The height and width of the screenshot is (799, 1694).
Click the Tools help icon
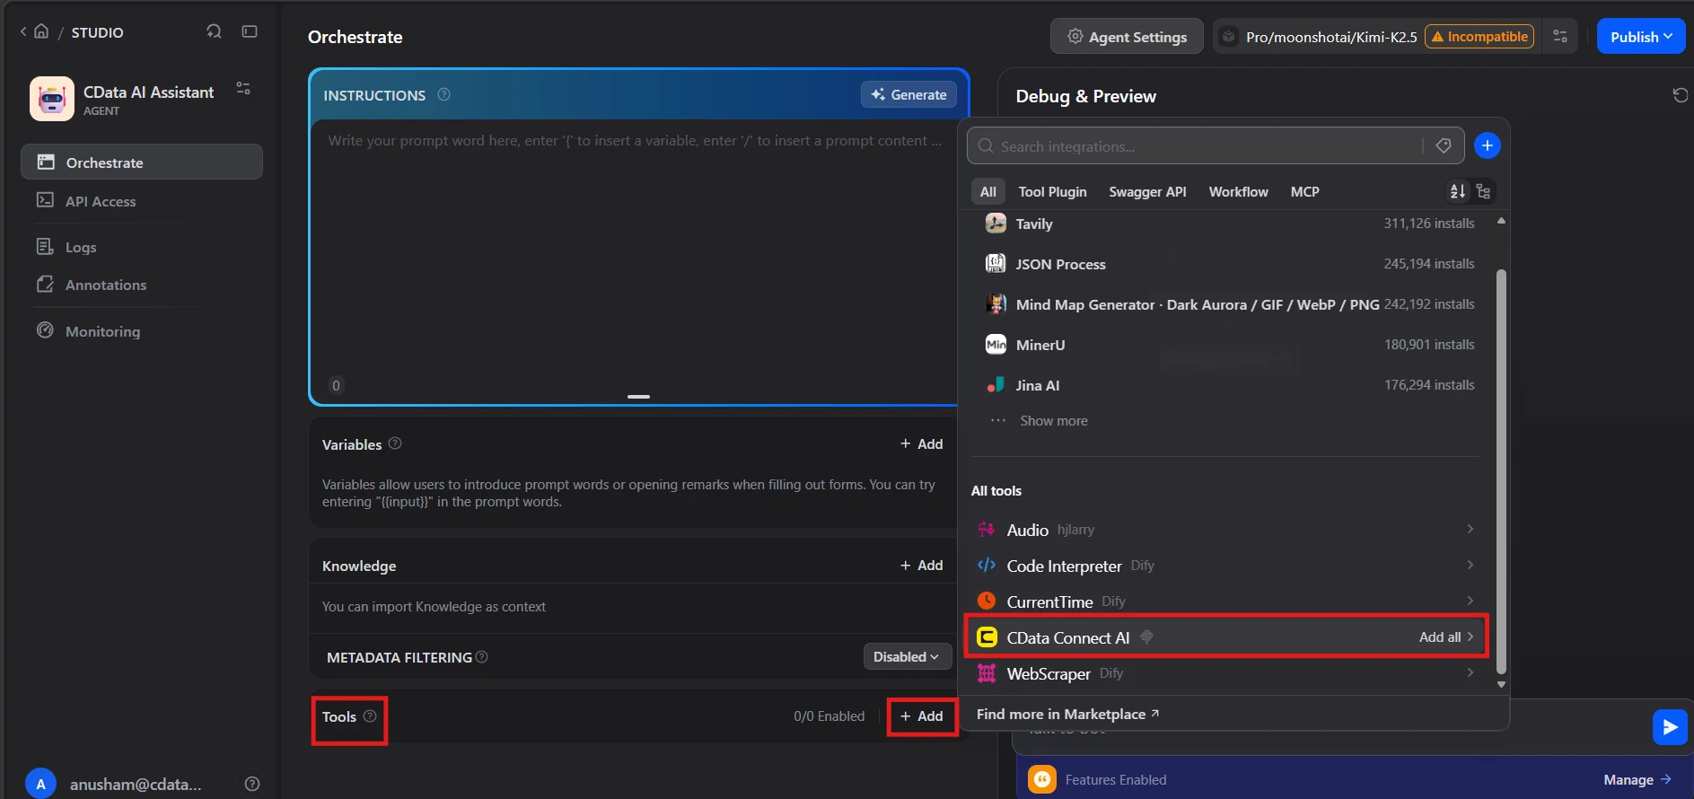click(370, 716)
